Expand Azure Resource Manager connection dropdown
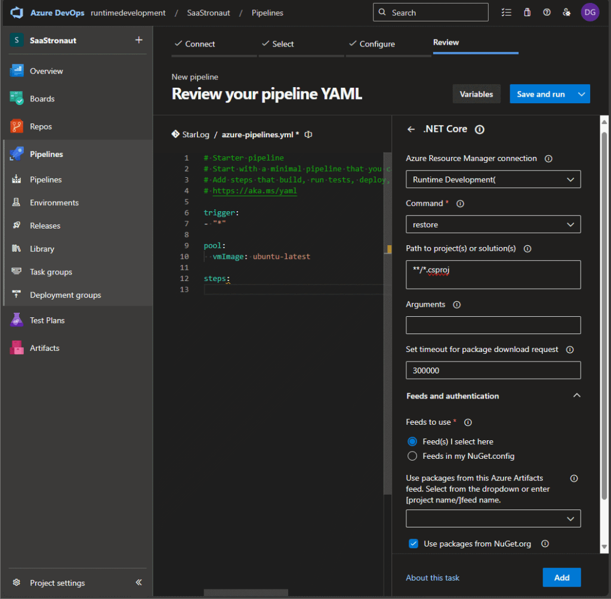The image size is (611, 599). [x=493, y=180]
